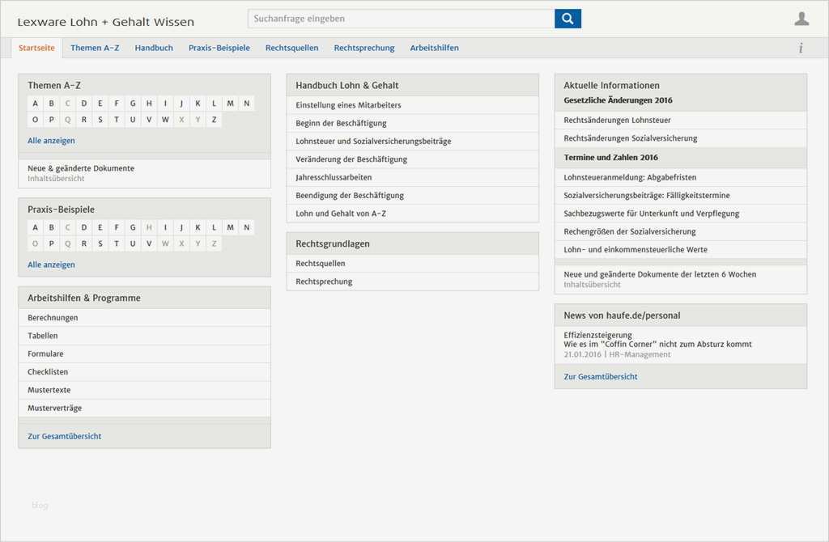Open the Musterverträge entry
Viewport: 829px width, 542px height.
[x=55, y=408]
